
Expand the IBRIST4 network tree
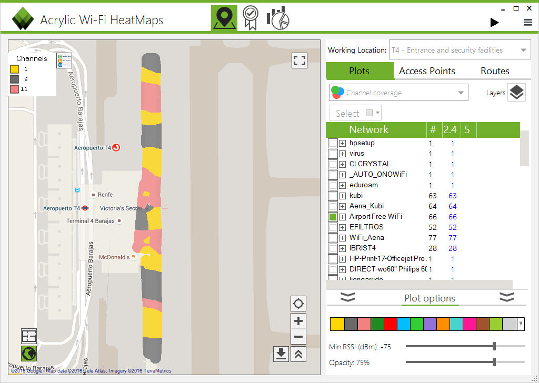point(342,248)
